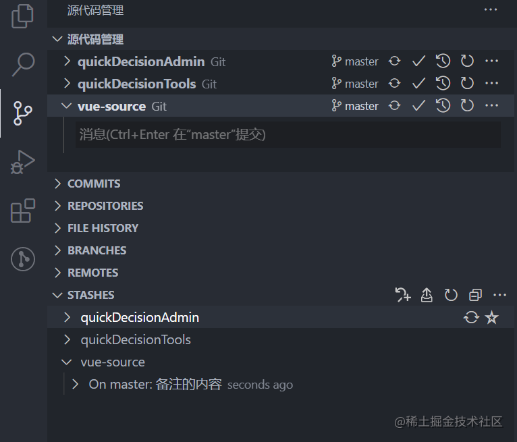Open more actions for vue-source repository
Screen dimensions: 517x442
click(x=492, y=106)
